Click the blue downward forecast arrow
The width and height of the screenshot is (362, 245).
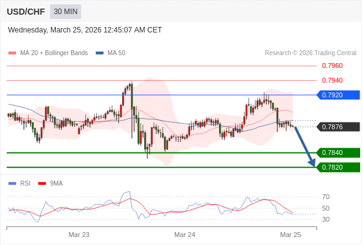305,146
